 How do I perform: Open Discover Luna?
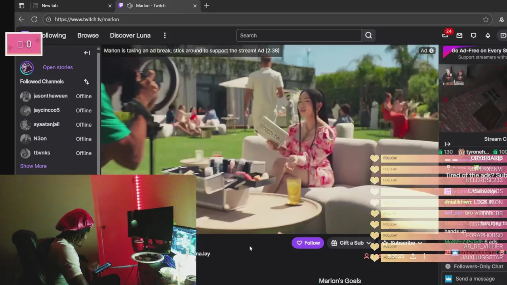coord(130,36)
